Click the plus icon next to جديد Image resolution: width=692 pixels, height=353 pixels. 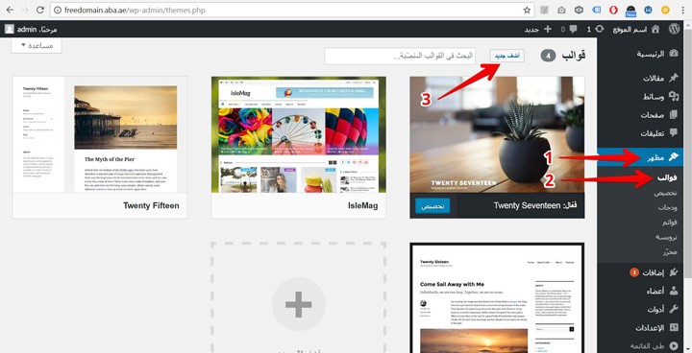click(548, 29)
